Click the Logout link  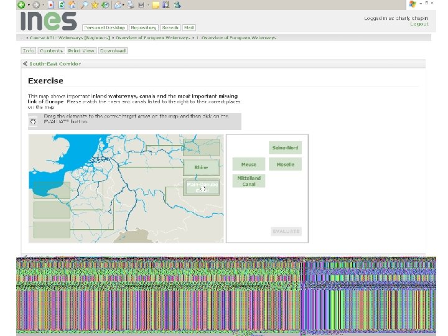(x=419, y=24)
